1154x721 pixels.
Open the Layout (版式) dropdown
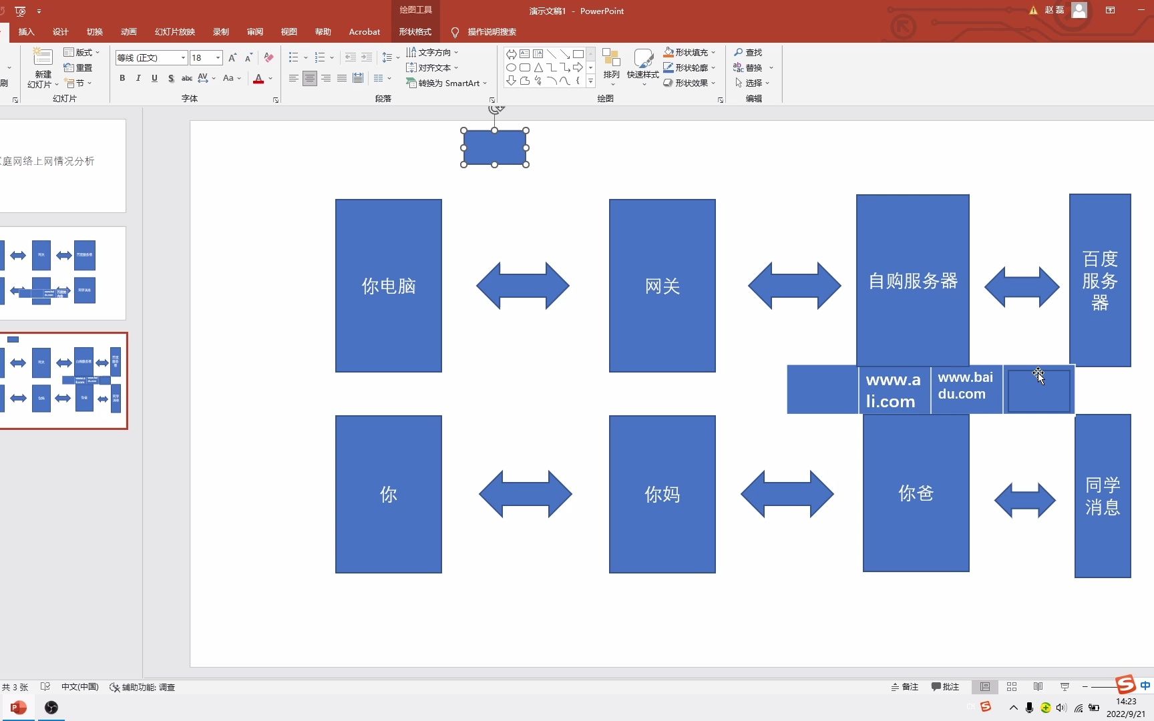[x=81, y=52]
